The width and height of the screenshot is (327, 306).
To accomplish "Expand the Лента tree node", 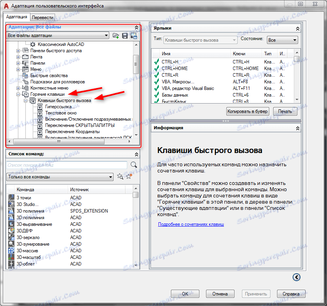I will (18, 57).
